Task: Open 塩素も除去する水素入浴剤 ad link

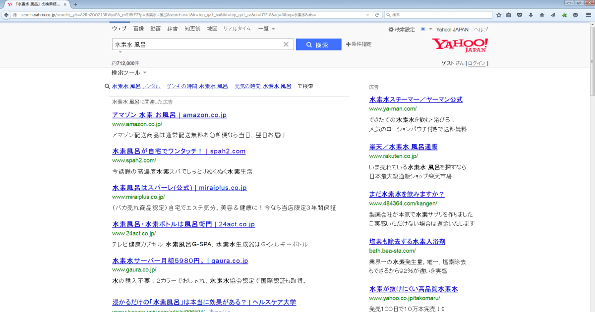Action: [x=407, y=242]
